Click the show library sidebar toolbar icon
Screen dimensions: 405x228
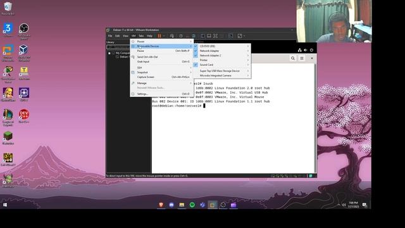coord(202,36)
